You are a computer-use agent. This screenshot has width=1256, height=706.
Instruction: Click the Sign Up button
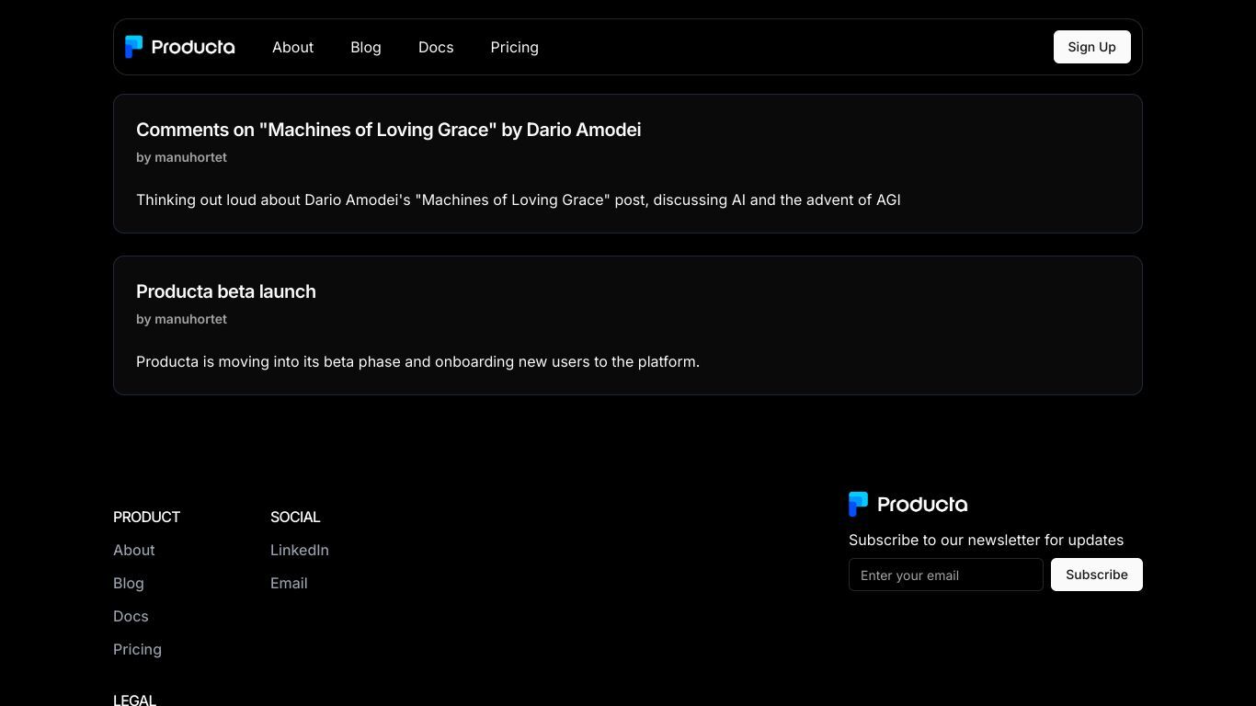tap(1091, 47)
